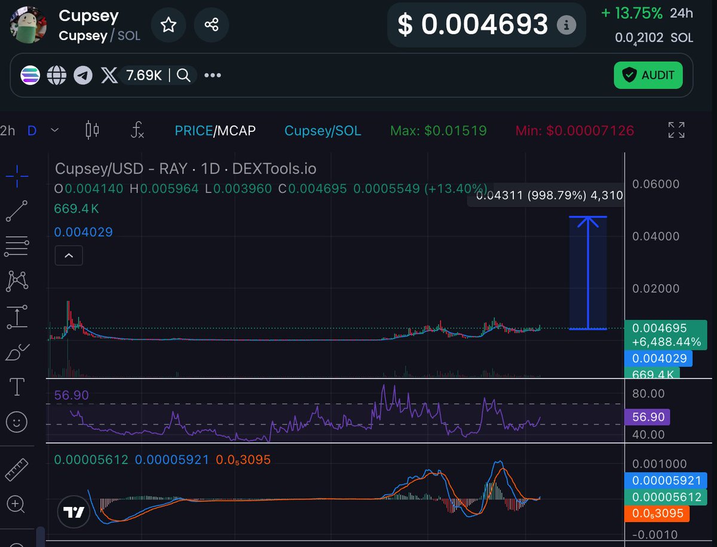Screen dimensions: 717x547
Task: Open the emoji sticker tool
Action: pos(17,423)
